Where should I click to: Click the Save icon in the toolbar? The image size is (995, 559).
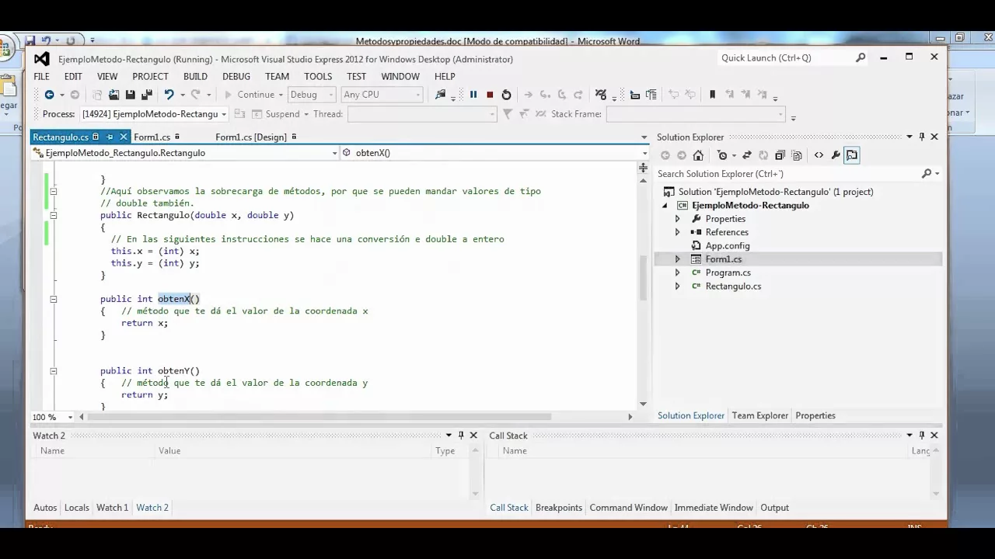tap(131, 95)
